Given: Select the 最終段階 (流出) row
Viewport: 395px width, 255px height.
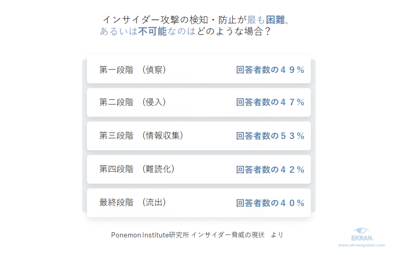Looking at the screenshot, I should [199, 203].
